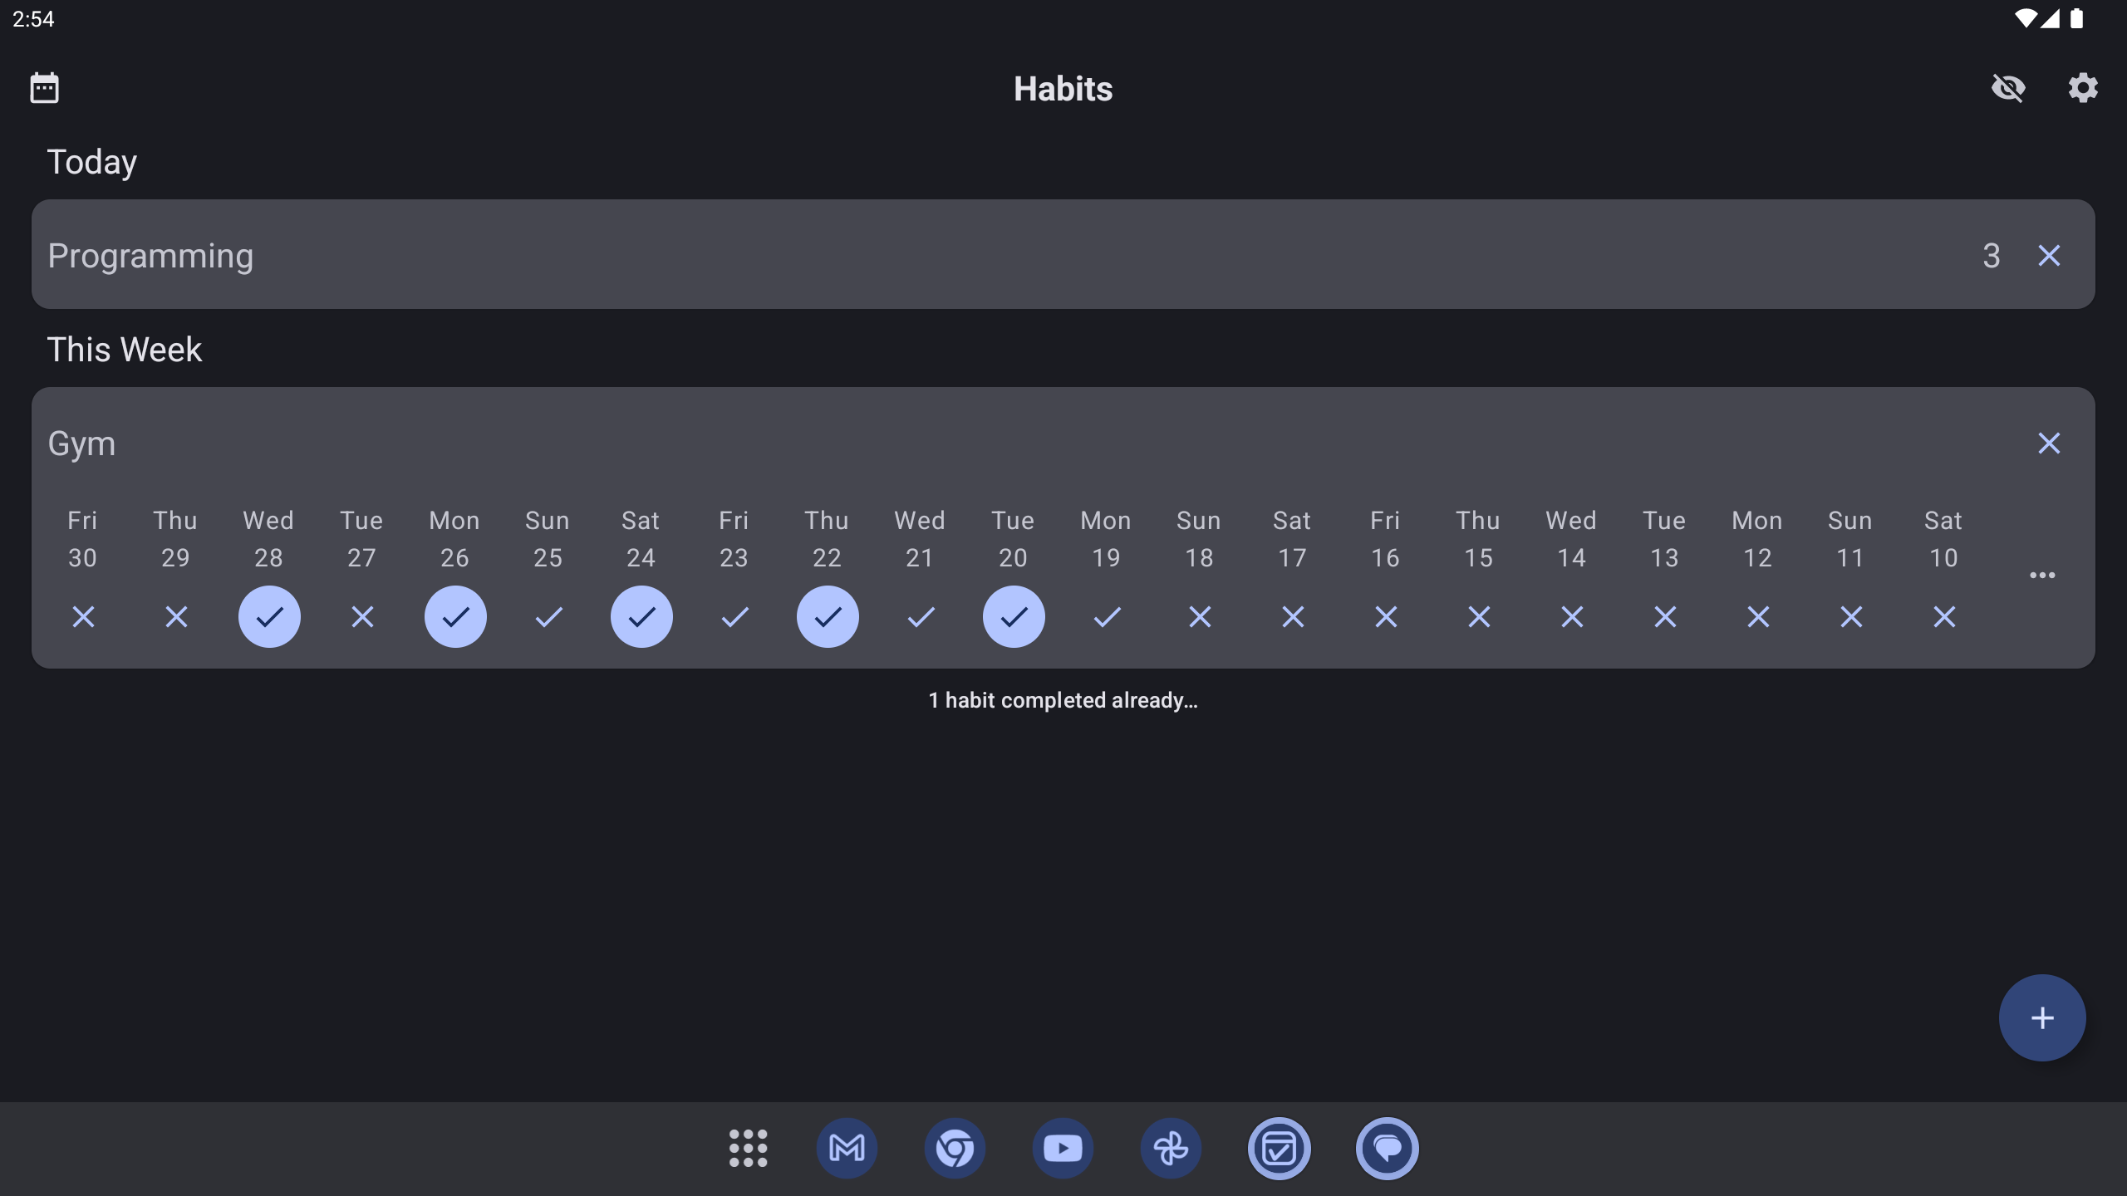Launch Chrome from the taskbar
The height and width of the screenshot is (1196, 2127).
(955, 1148)
